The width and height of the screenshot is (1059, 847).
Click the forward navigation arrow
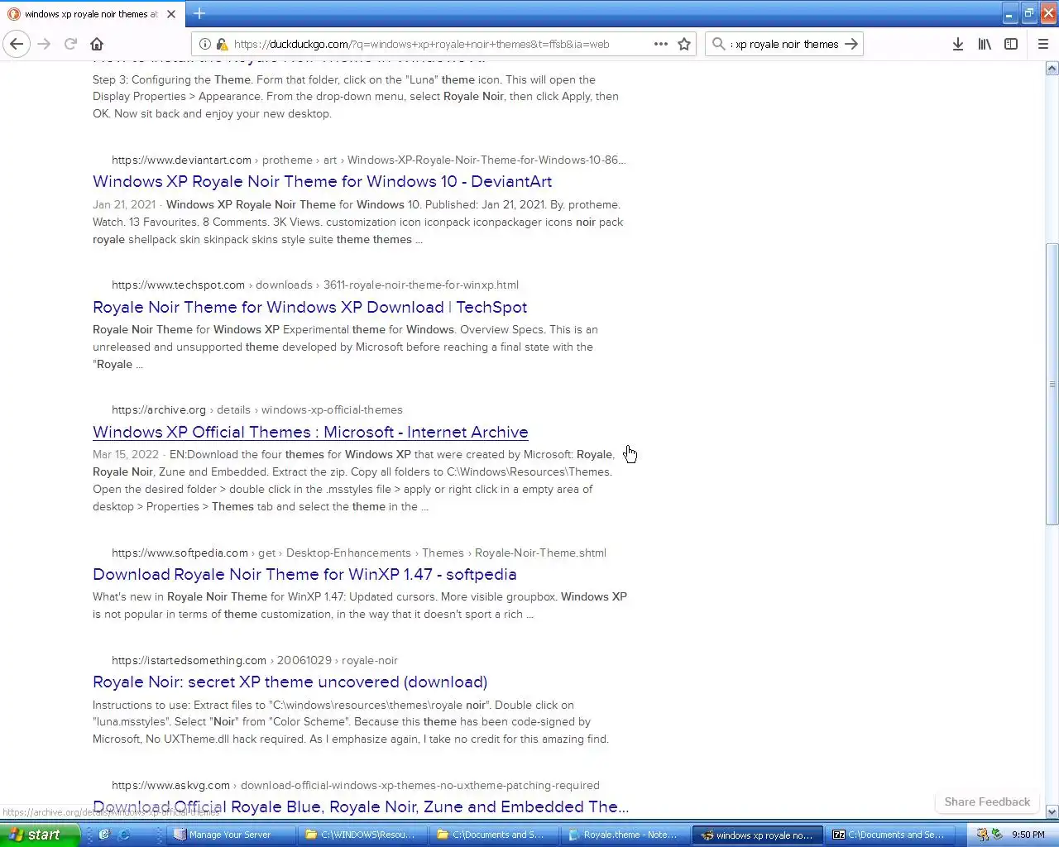pyautogui.click(x=44, y=44)
